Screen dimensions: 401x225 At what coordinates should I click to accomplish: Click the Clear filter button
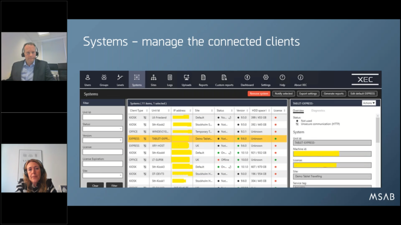point(95,186)
